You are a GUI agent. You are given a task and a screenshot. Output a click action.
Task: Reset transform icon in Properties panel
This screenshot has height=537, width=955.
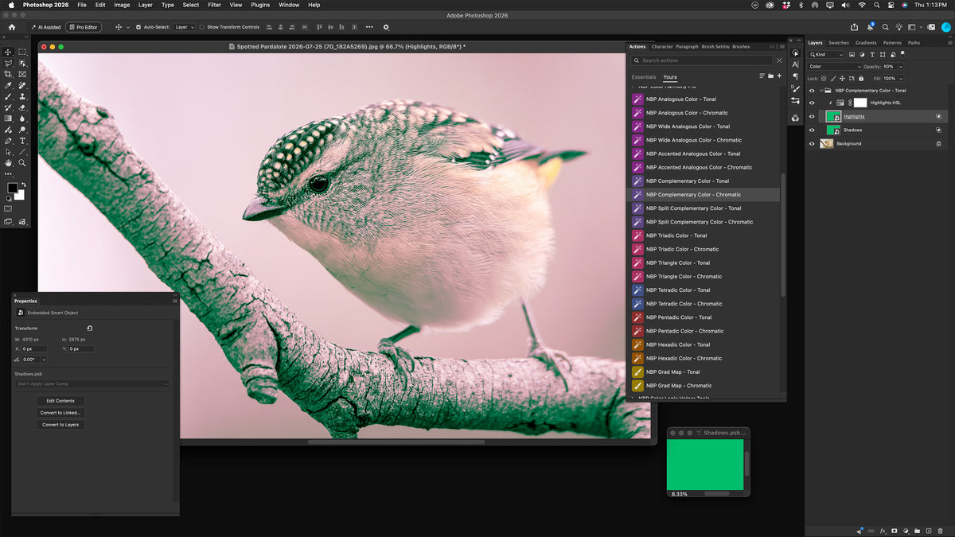90,328
